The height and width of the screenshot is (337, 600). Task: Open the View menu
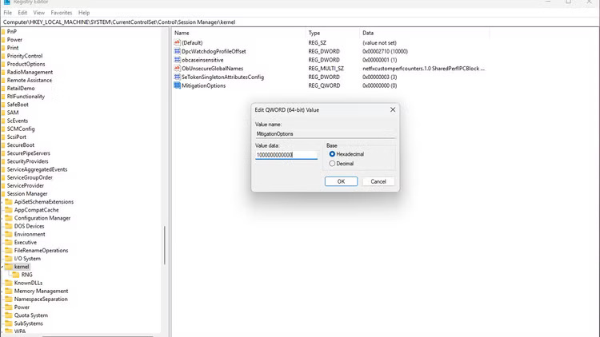[38, 13]
